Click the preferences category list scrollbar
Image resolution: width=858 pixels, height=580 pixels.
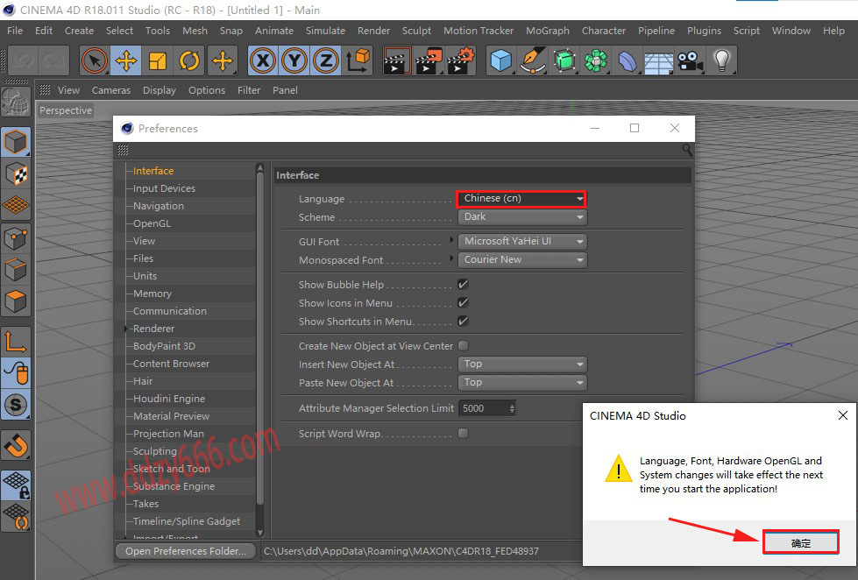pyautogui.click(x=260, y=339)
